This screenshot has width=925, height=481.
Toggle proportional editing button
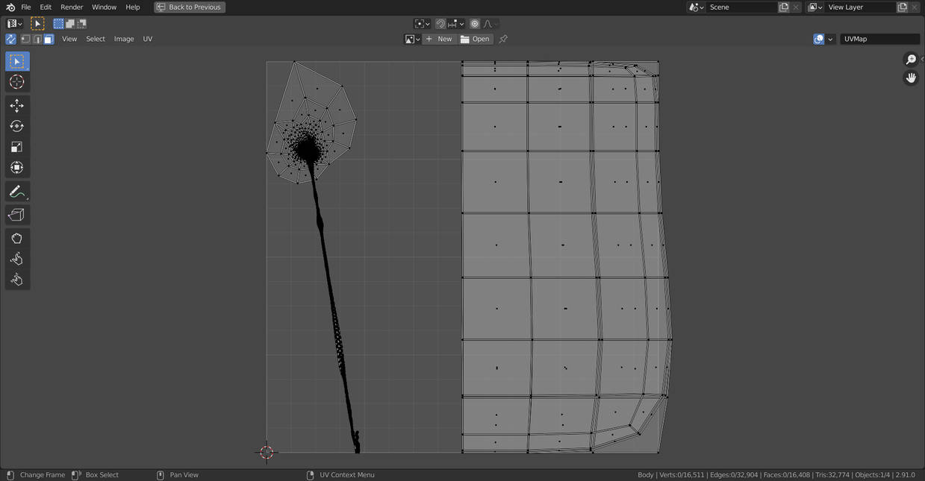click(475, 24)
